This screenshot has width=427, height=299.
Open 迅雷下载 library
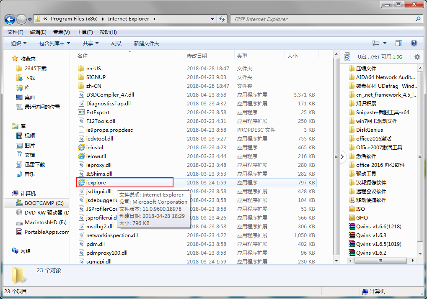point(35,164)
